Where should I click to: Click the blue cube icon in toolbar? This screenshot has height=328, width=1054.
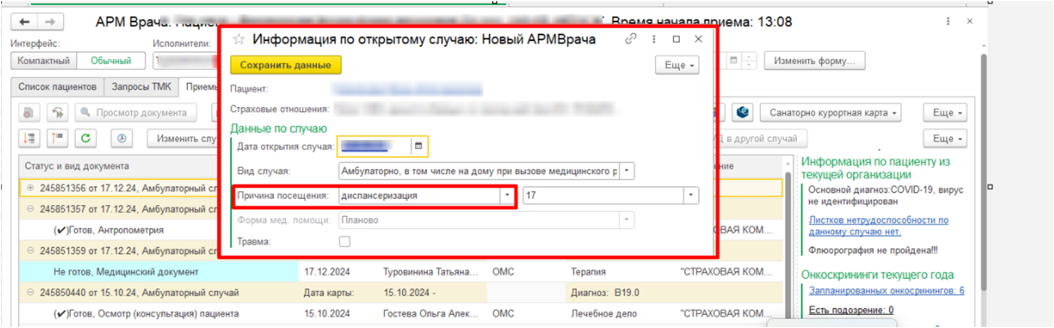click(x=742, y=112)
